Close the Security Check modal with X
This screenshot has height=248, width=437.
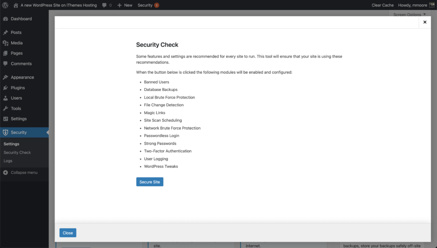(x=425, y=22)
